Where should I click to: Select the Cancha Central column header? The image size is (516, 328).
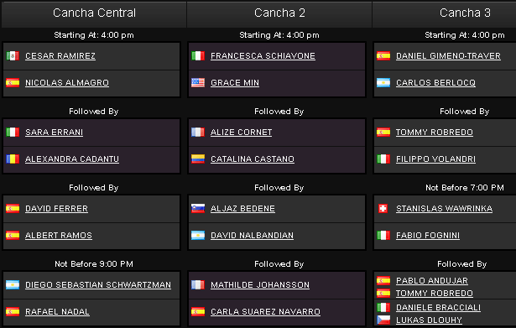point(94,14)
